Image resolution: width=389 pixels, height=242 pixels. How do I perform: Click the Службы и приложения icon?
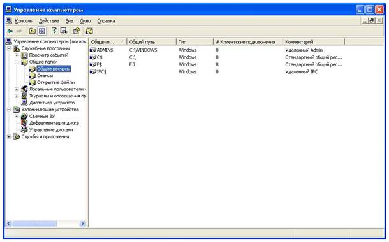point(17,136)
